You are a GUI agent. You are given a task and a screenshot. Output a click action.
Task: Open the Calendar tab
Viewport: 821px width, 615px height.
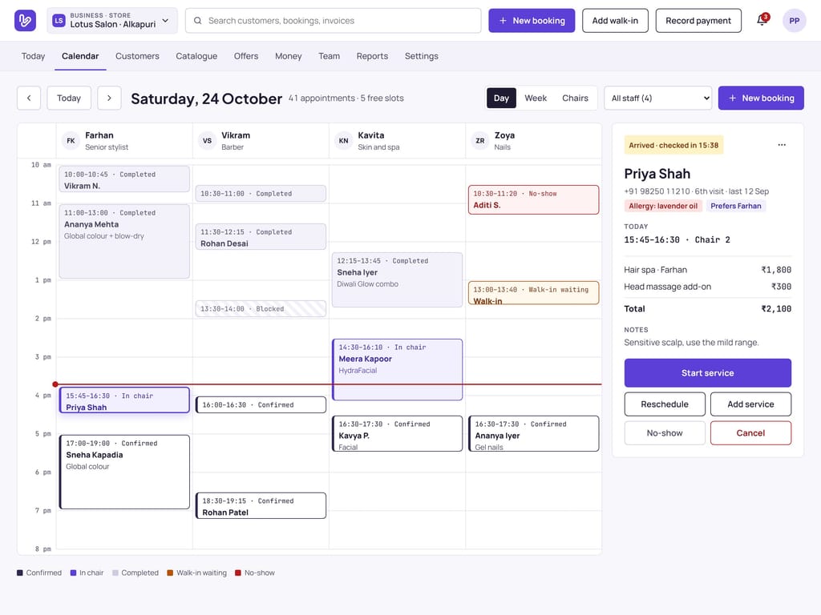80,56
